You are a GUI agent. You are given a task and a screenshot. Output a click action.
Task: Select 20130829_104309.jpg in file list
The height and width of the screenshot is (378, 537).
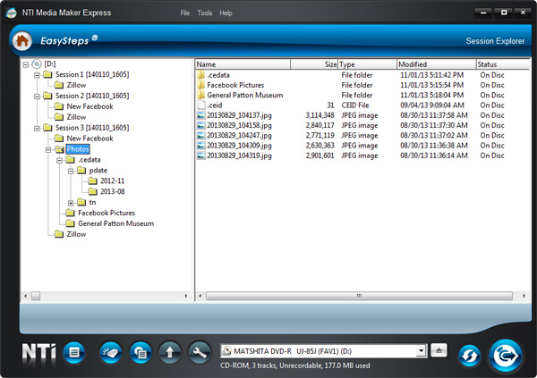coord(239,146)
